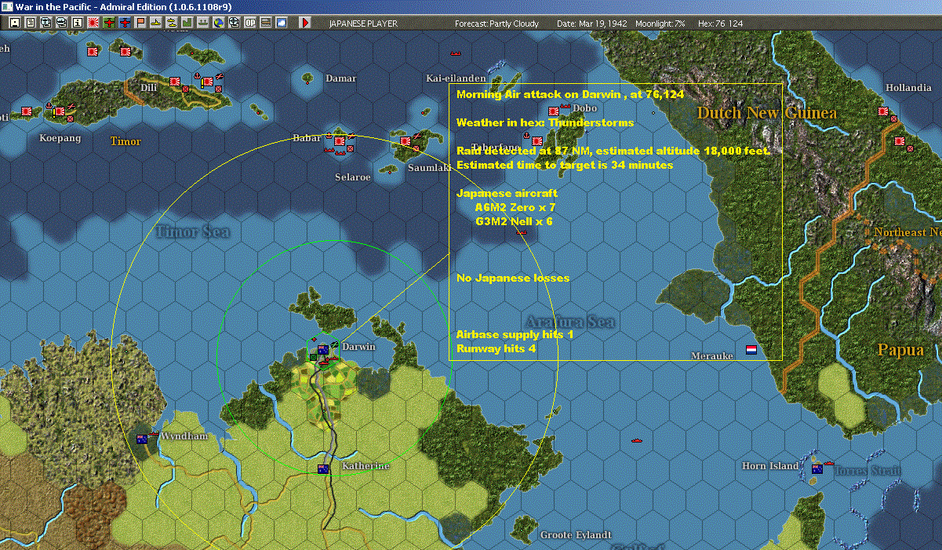
Task: Click the red ship icon north of Kai-eilanden
Action: [454, 53]
